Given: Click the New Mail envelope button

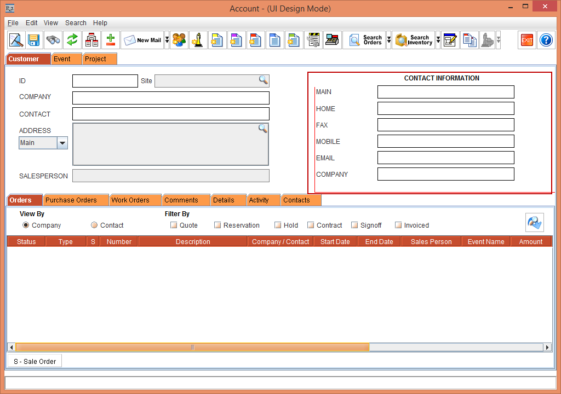Looking at the screenshot, I should pyautogui.click(x=142, y=40).
